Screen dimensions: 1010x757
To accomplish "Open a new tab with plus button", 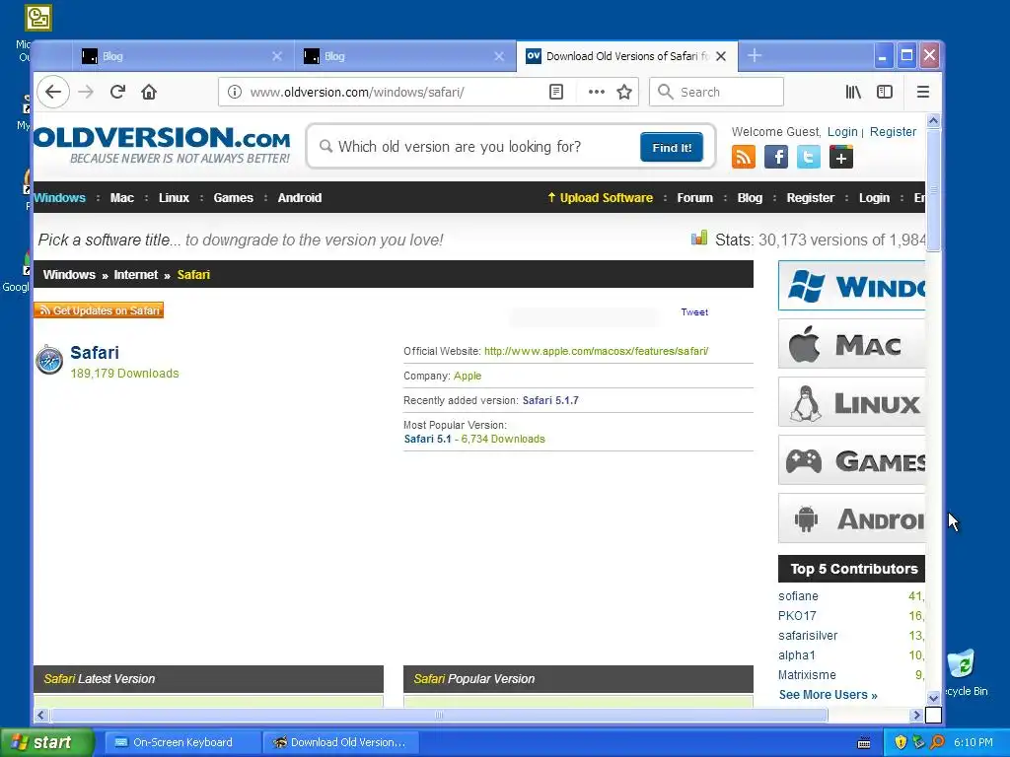I will tap(755, 56).
